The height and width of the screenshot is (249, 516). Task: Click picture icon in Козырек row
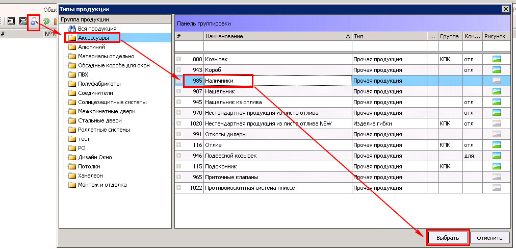(x=496, y=59)
